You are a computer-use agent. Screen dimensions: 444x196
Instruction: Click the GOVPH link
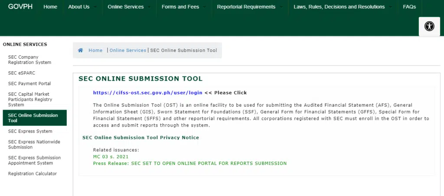20,6
